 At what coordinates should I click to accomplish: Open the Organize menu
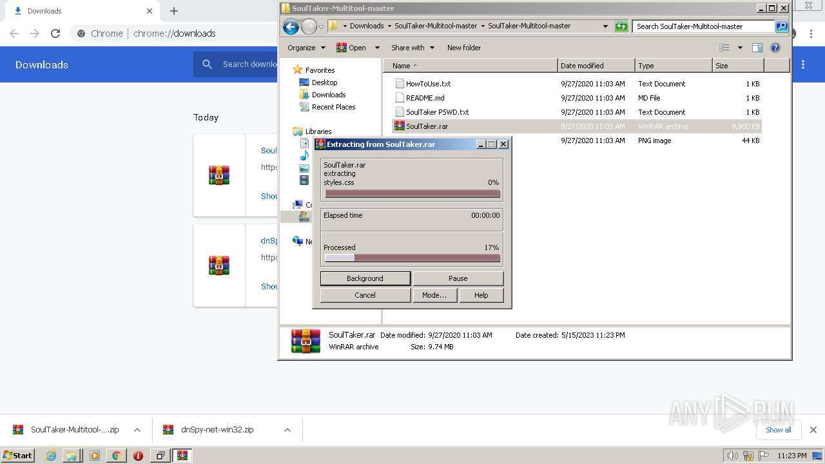click(306, 48)
